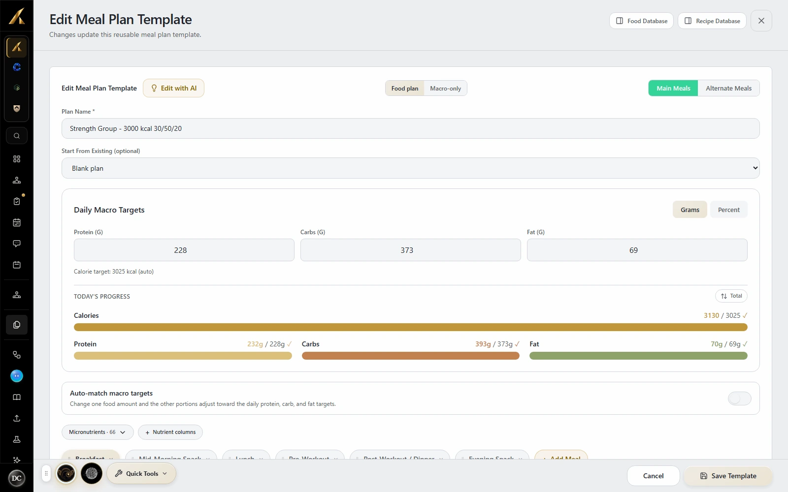Switch to Main Meals tab

pyautogui.click(x=673, y=89)
